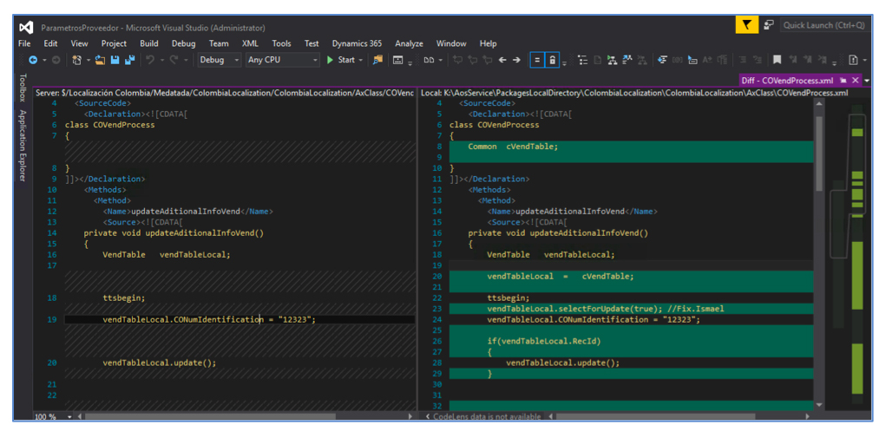
Task: Click in the Quick Launch search box
Action: click(x=824, y=25)
